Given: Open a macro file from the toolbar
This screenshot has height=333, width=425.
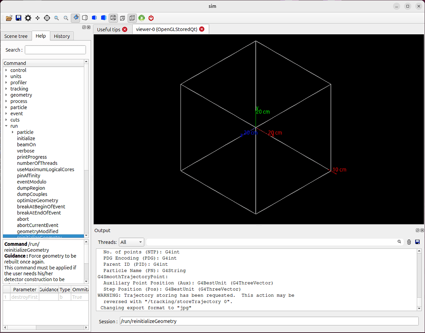Looking at the screenshot, I should tap(9, 18).
